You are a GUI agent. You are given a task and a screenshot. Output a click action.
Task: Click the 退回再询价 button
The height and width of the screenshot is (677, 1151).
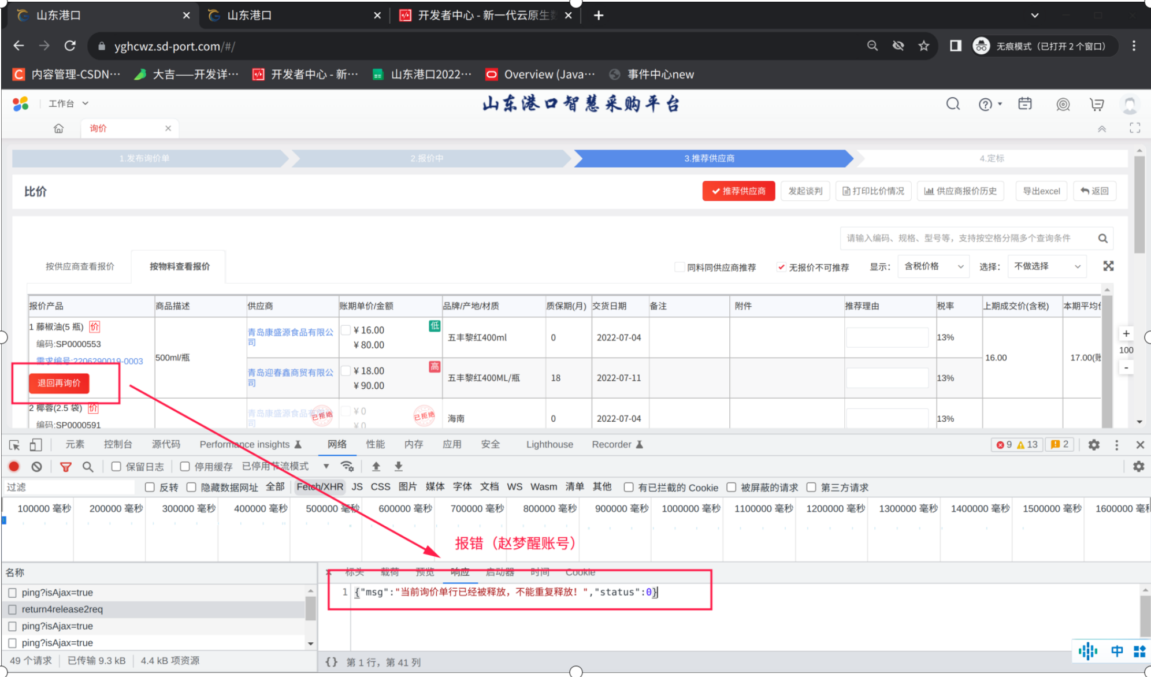pos(59,383)
